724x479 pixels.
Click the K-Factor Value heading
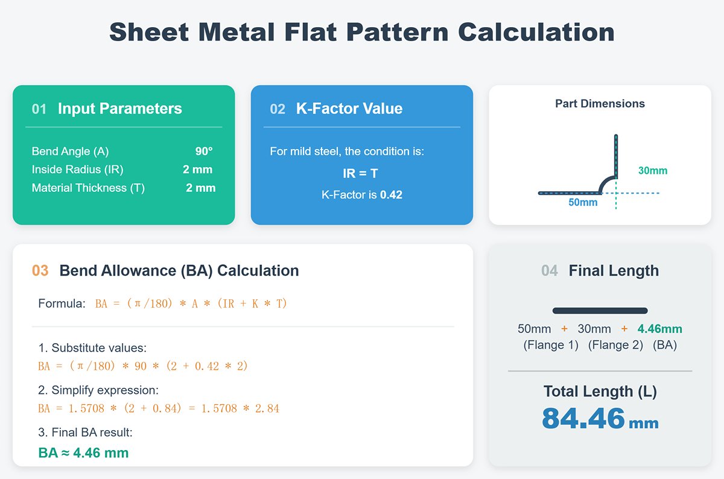pyautogui.click(x=349, y=109)
